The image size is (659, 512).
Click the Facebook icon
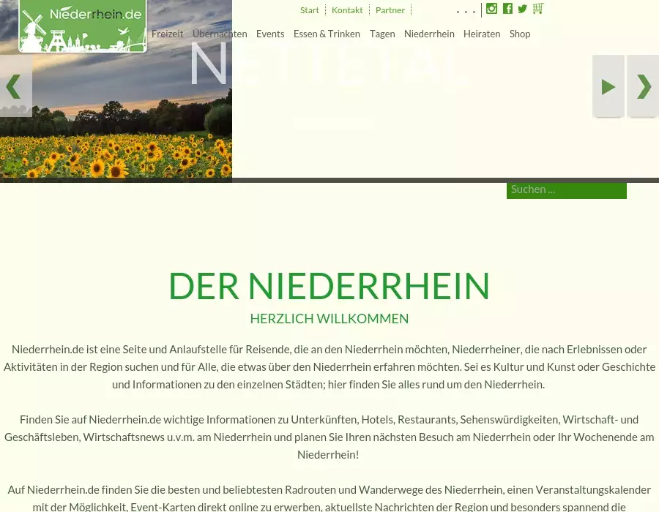[507, 9]
